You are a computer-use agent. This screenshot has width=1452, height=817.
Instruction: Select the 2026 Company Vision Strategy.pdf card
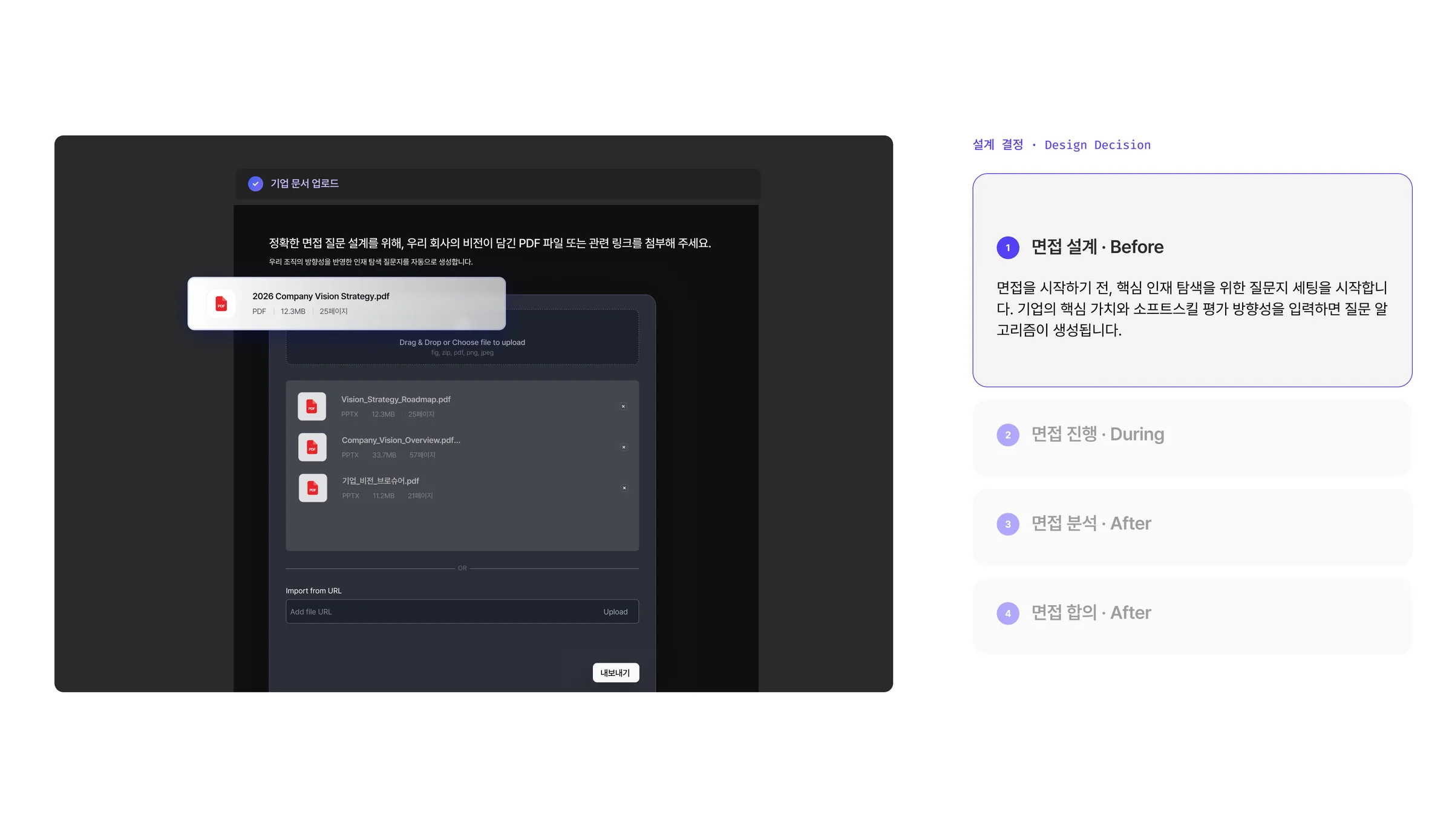347,303
